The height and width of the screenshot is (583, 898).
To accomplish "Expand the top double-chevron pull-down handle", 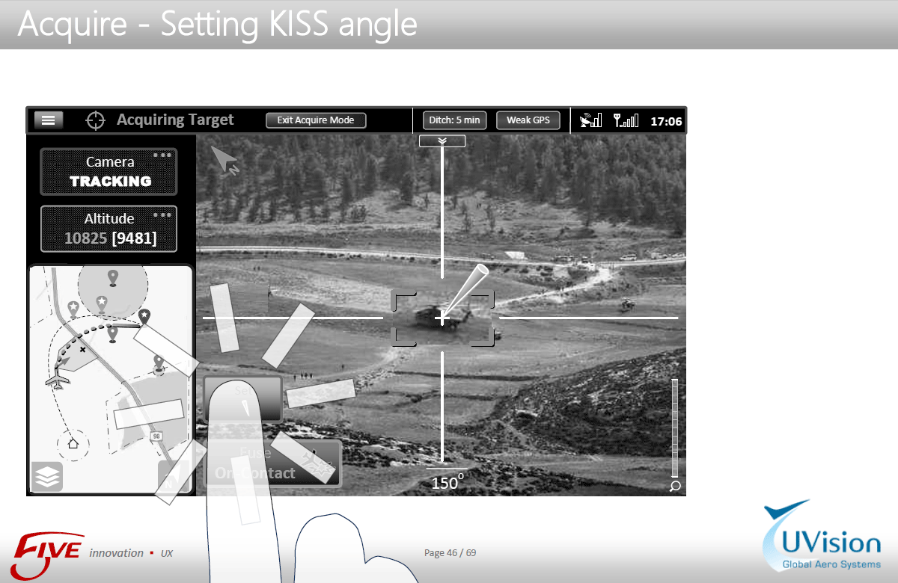I will (442, 141).
